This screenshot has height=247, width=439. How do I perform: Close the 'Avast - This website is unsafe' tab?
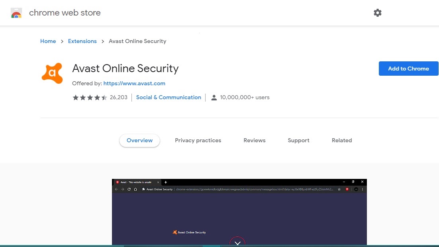click(x=158, y=182)
